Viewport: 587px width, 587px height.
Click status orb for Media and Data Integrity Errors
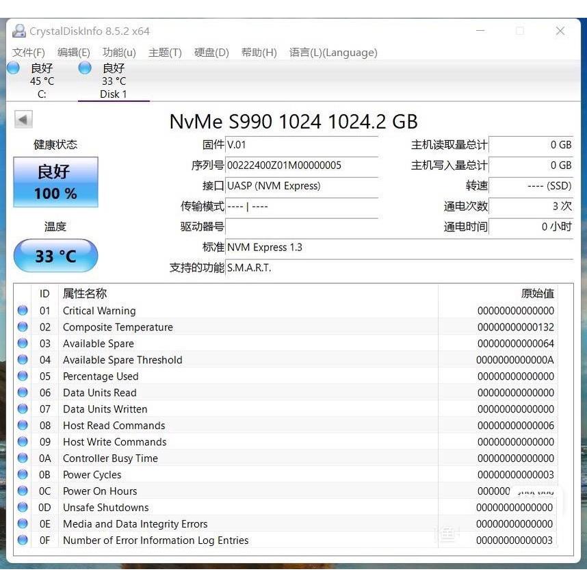pyautogui.click(x=23, y=524)
